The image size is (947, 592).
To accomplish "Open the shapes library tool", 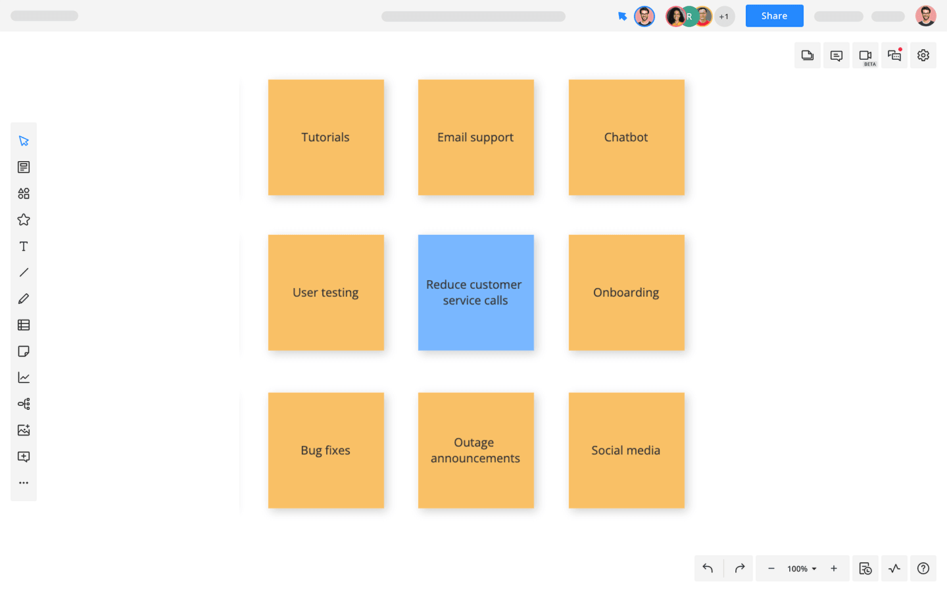I will tap(24, 193).
